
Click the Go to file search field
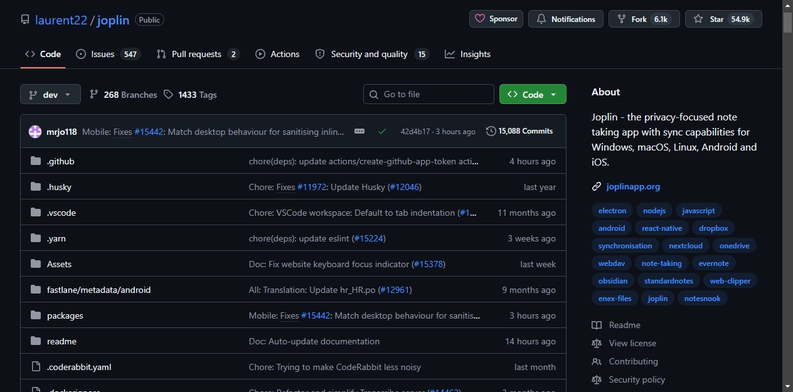[x=428, y=94]
